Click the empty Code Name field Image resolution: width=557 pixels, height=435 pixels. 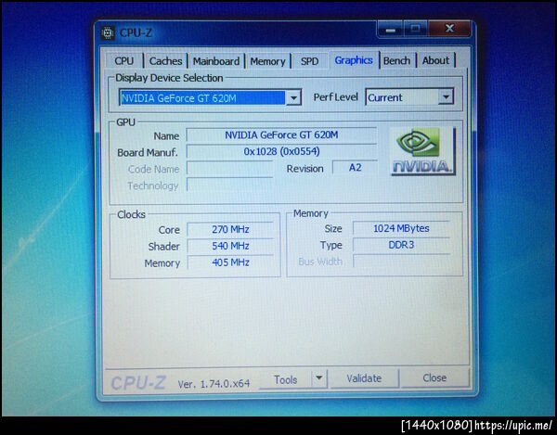(229, 169)
